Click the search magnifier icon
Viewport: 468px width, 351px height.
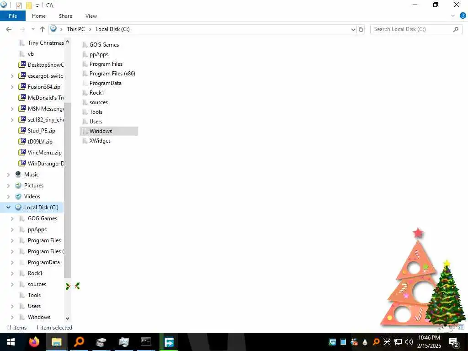click(x=456, y=29)
